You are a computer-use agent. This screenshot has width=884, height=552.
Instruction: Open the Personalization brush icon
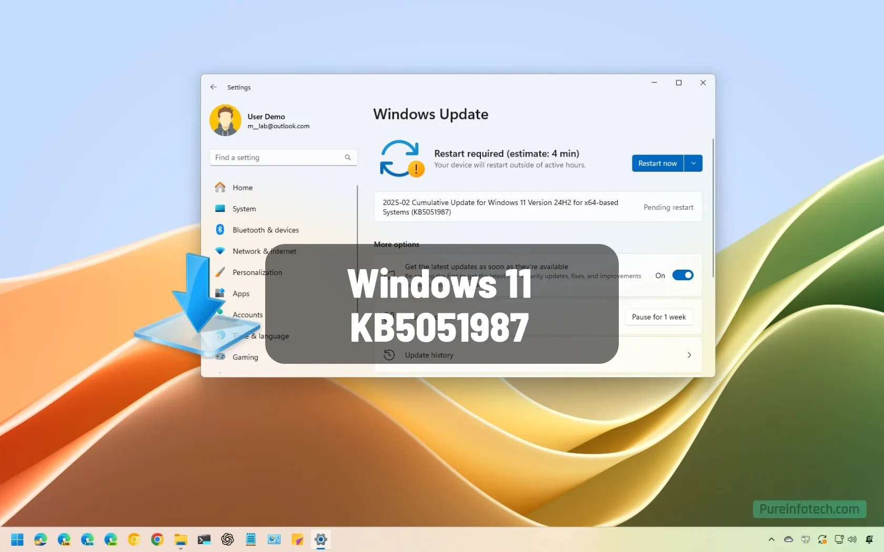tap(220, 272)
